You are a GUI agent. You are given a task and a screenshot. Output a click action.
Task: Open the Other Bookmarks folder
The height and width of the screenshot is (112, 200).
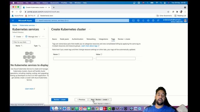(x=164, y=16)
